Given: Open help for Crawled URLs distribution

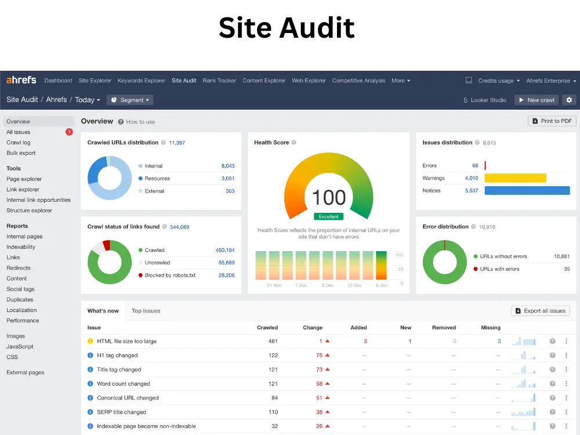Looking at the screenshot, I should [x=163, y=143].
